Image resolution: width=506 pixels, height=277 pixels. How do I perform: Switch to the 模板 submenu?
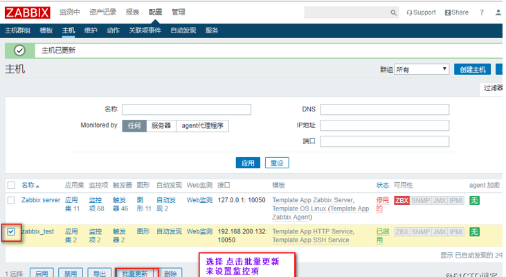(46, 30)
